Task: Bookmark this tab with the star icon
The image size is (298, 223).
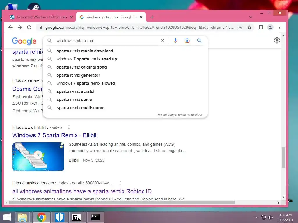Action: [x=249, y=28]
